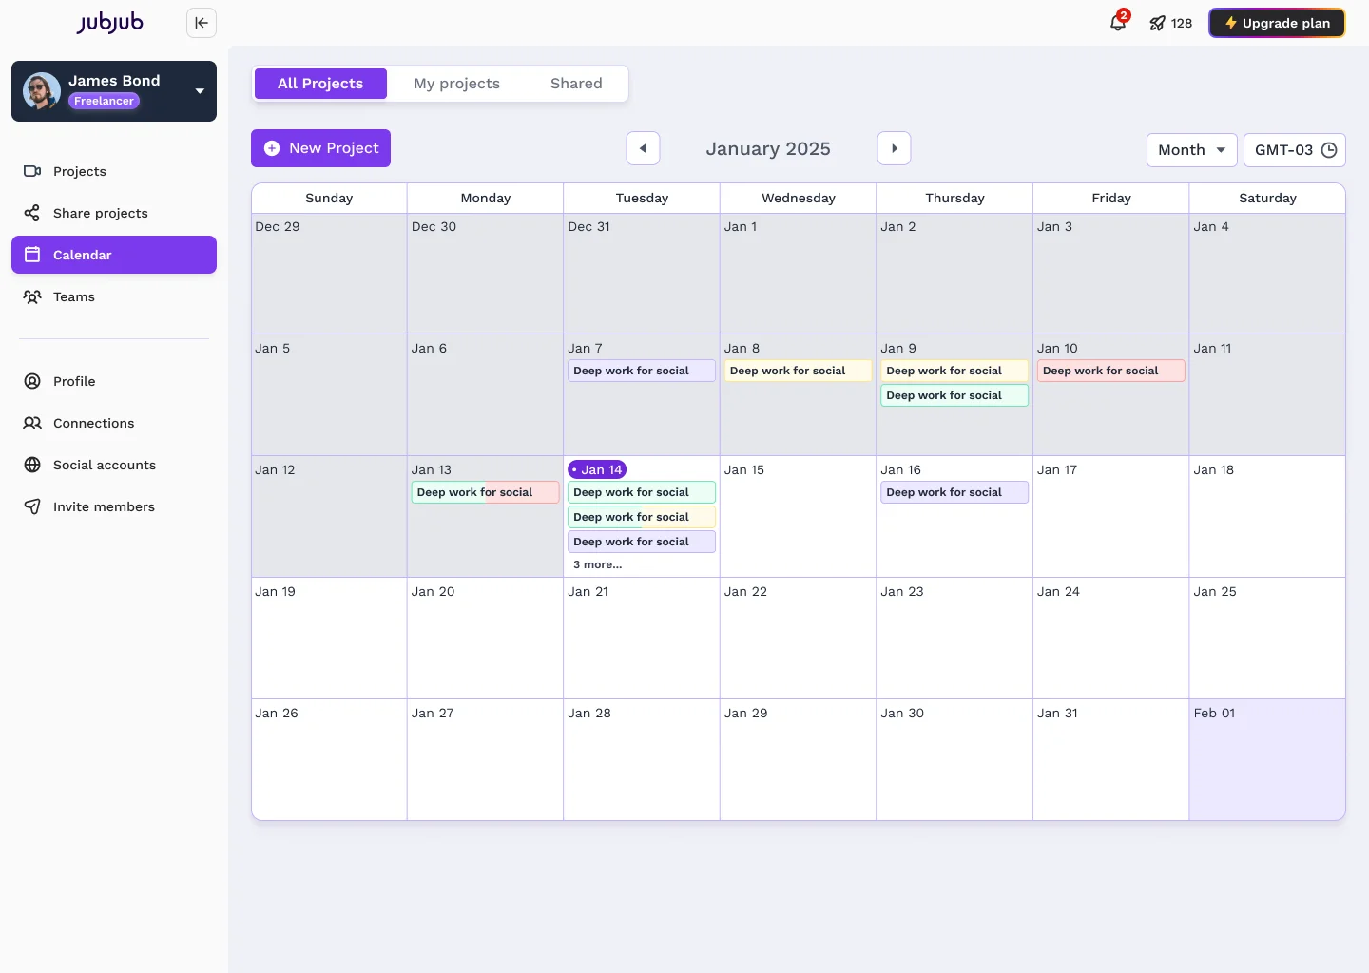1369x973 pixels.
Task: Open the notifications bell
Action: click(x=1117, y=23)
